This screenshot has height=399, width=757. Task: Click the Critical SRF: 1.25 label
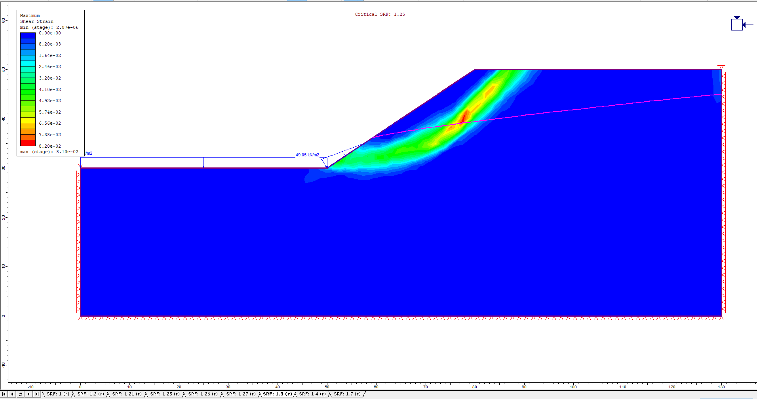380,14
